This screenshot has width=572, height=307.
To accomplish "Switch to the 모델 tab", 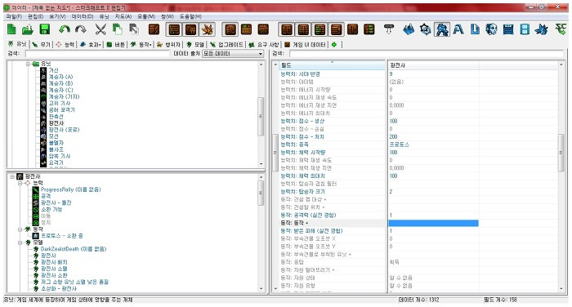I will (195, 44).
